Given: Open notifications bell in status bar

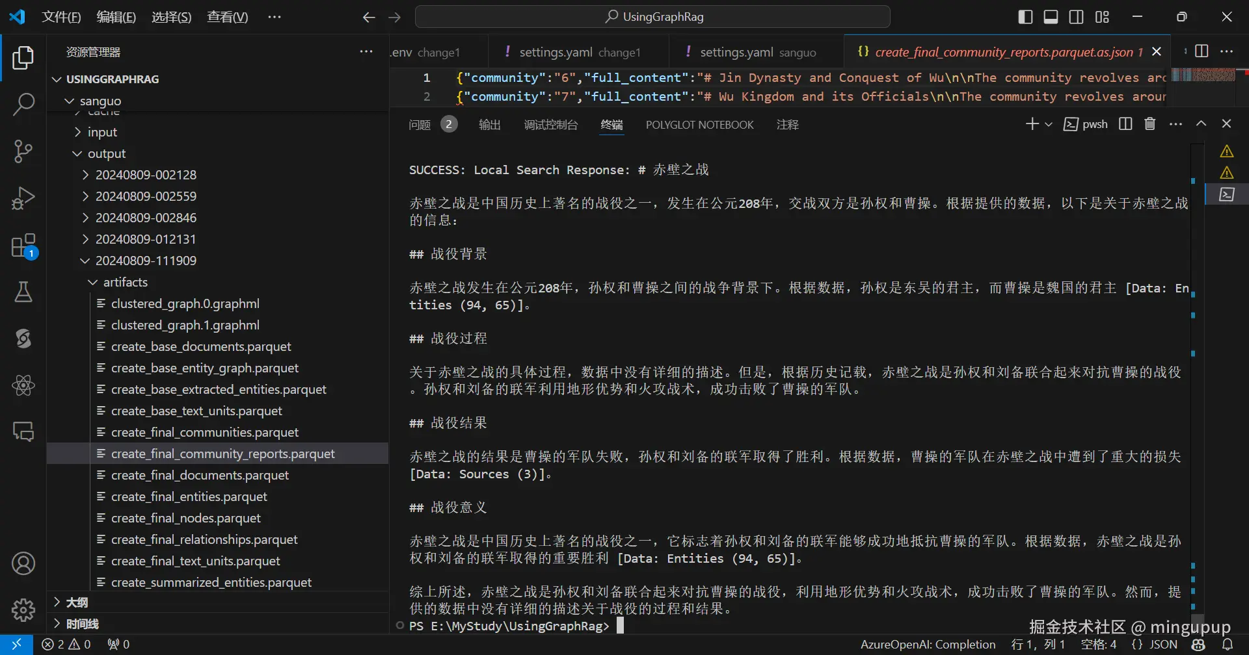Looking at the screenshot, I should [1228, 644].
